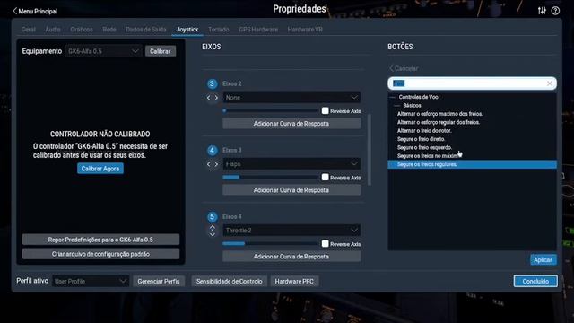Screen dimensions: 574x323
Task: Click the axis number 5 badge
Action: 212,217
